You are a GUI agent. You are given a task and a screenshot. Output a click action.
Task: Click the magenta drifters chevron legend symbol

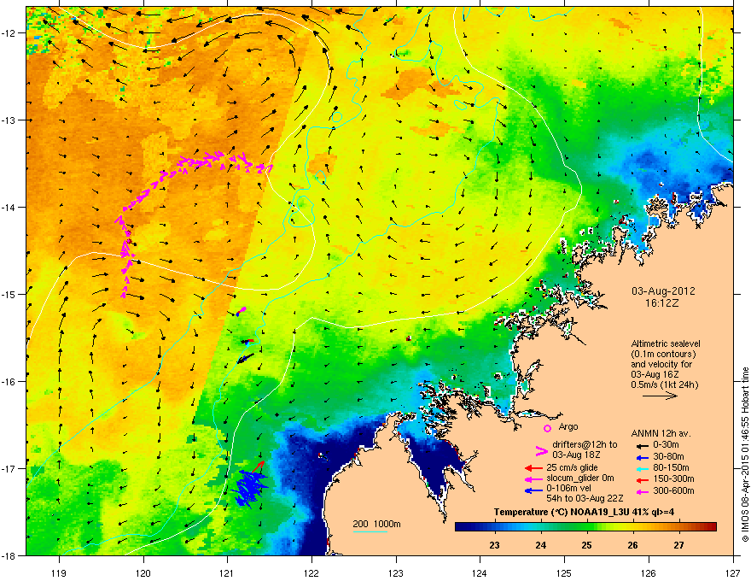541,450
